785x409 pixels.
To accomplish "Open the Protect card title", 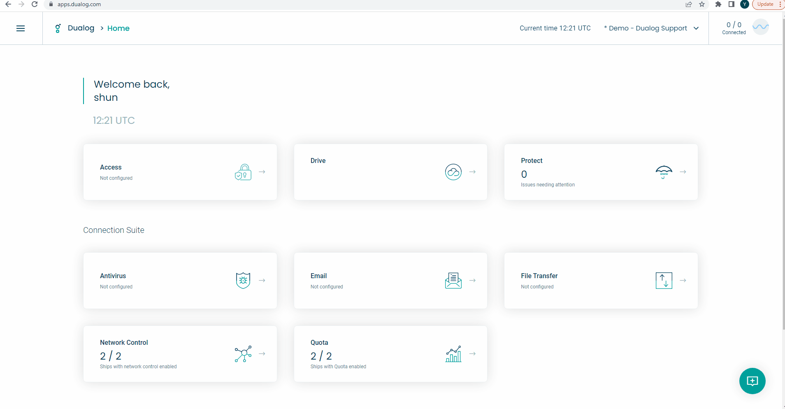I will (532, 161).
